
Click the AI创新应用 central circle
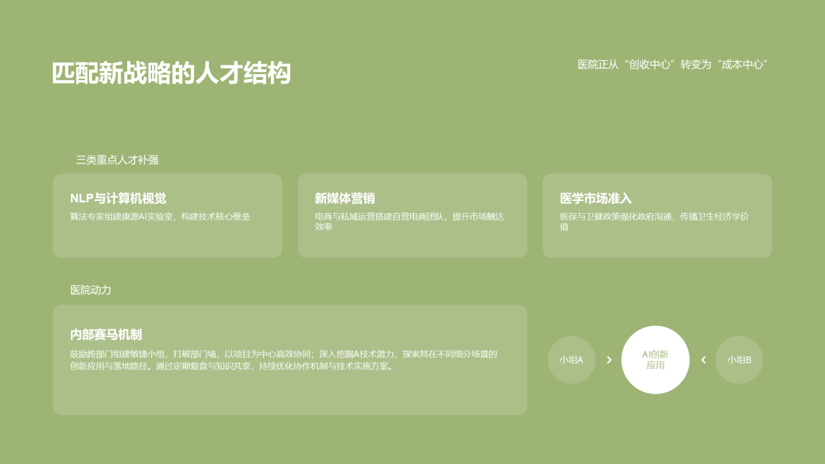(655, 360)
